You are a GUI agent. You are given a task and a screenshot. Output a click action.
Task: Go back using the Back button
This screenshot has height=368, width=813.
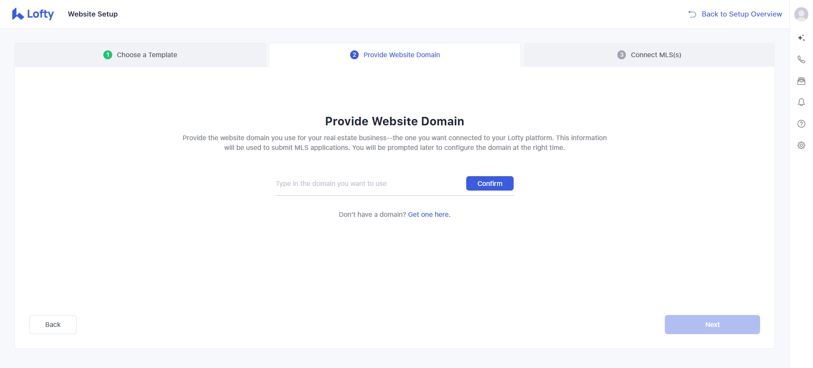(x=53, y=324)
